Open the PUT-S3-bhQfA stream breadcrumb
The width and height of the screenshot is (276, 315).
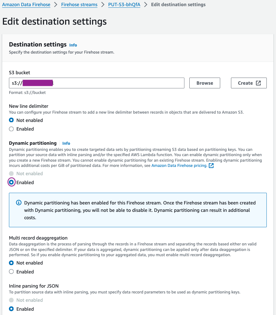[124, 5]
